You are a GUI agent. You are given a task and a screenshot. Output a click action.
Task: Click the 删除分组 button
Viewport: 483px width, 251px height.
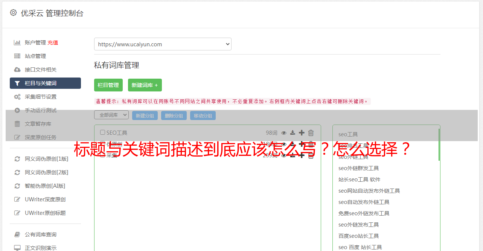(x=174, y=116)
